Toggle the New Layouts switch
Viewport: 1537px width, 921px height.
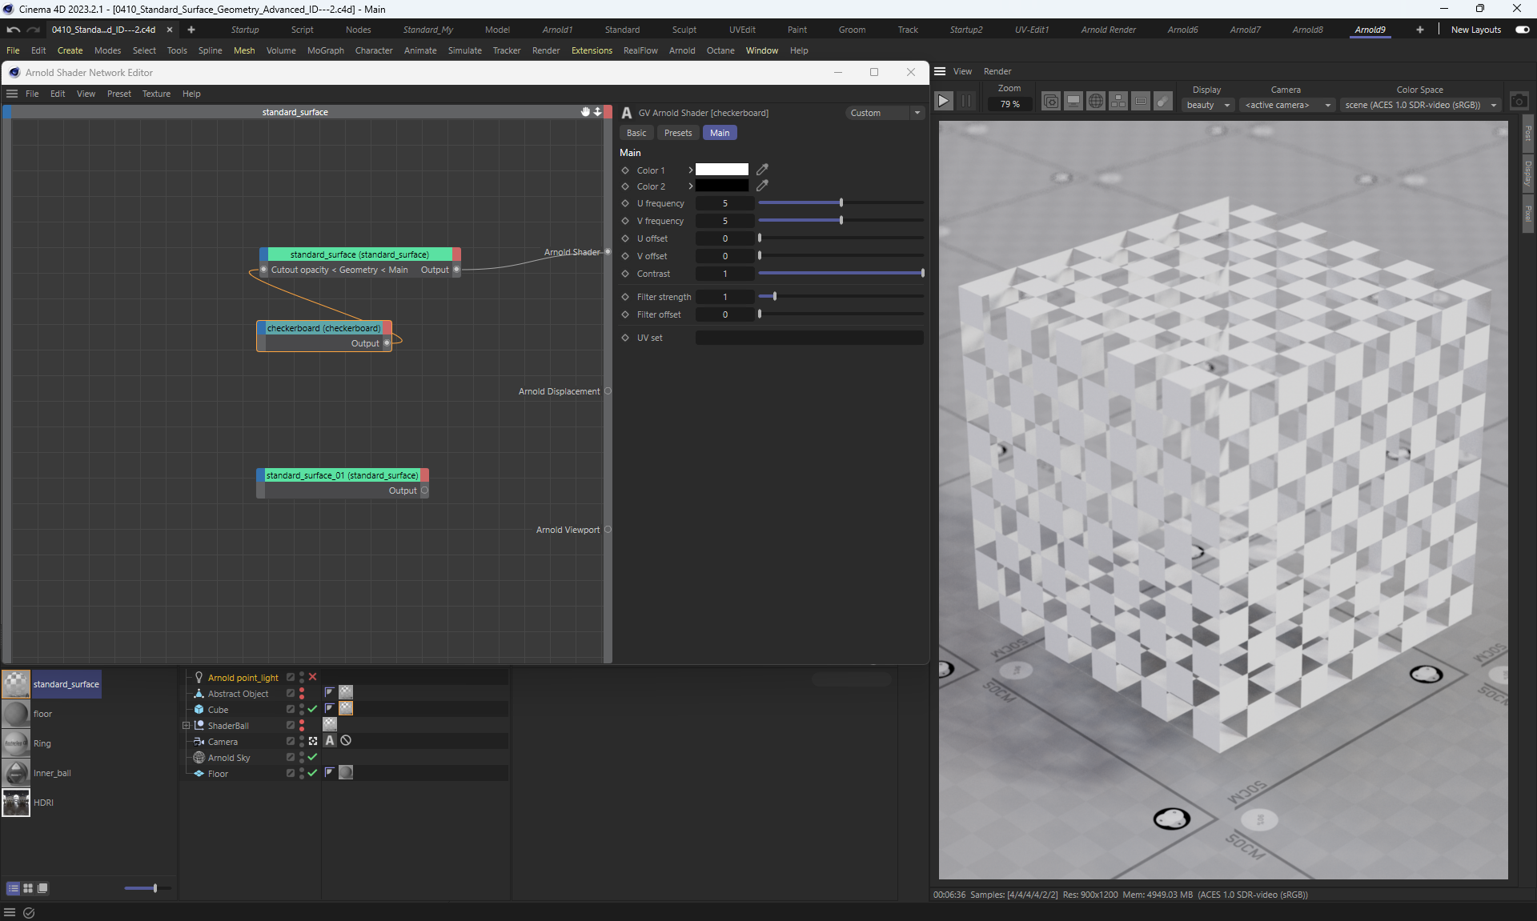coord(1522,30)
